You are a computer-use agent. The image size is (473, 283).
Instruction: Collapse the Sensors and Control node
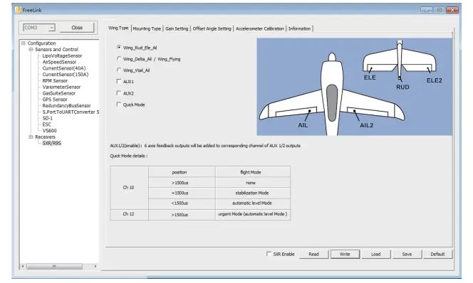(31, 49)
